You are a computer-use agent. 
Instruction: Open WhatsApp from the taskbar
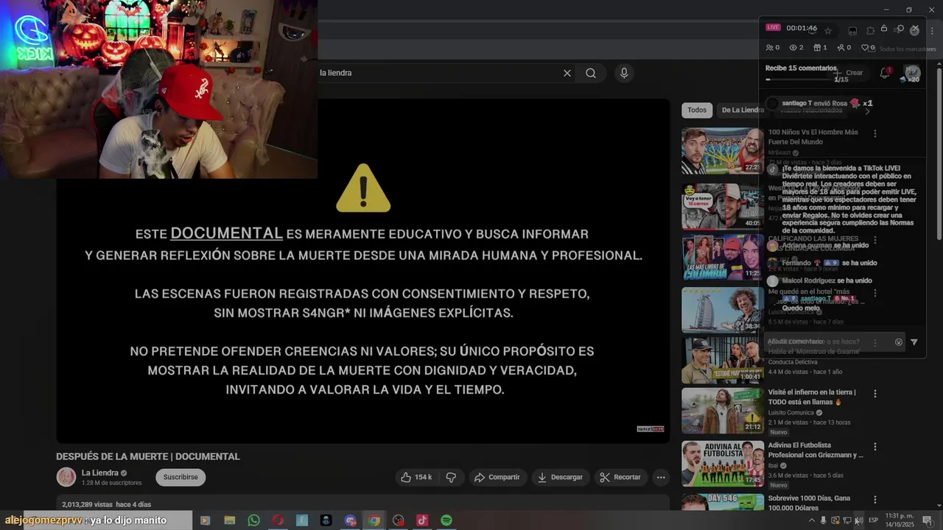pos(253,520)
